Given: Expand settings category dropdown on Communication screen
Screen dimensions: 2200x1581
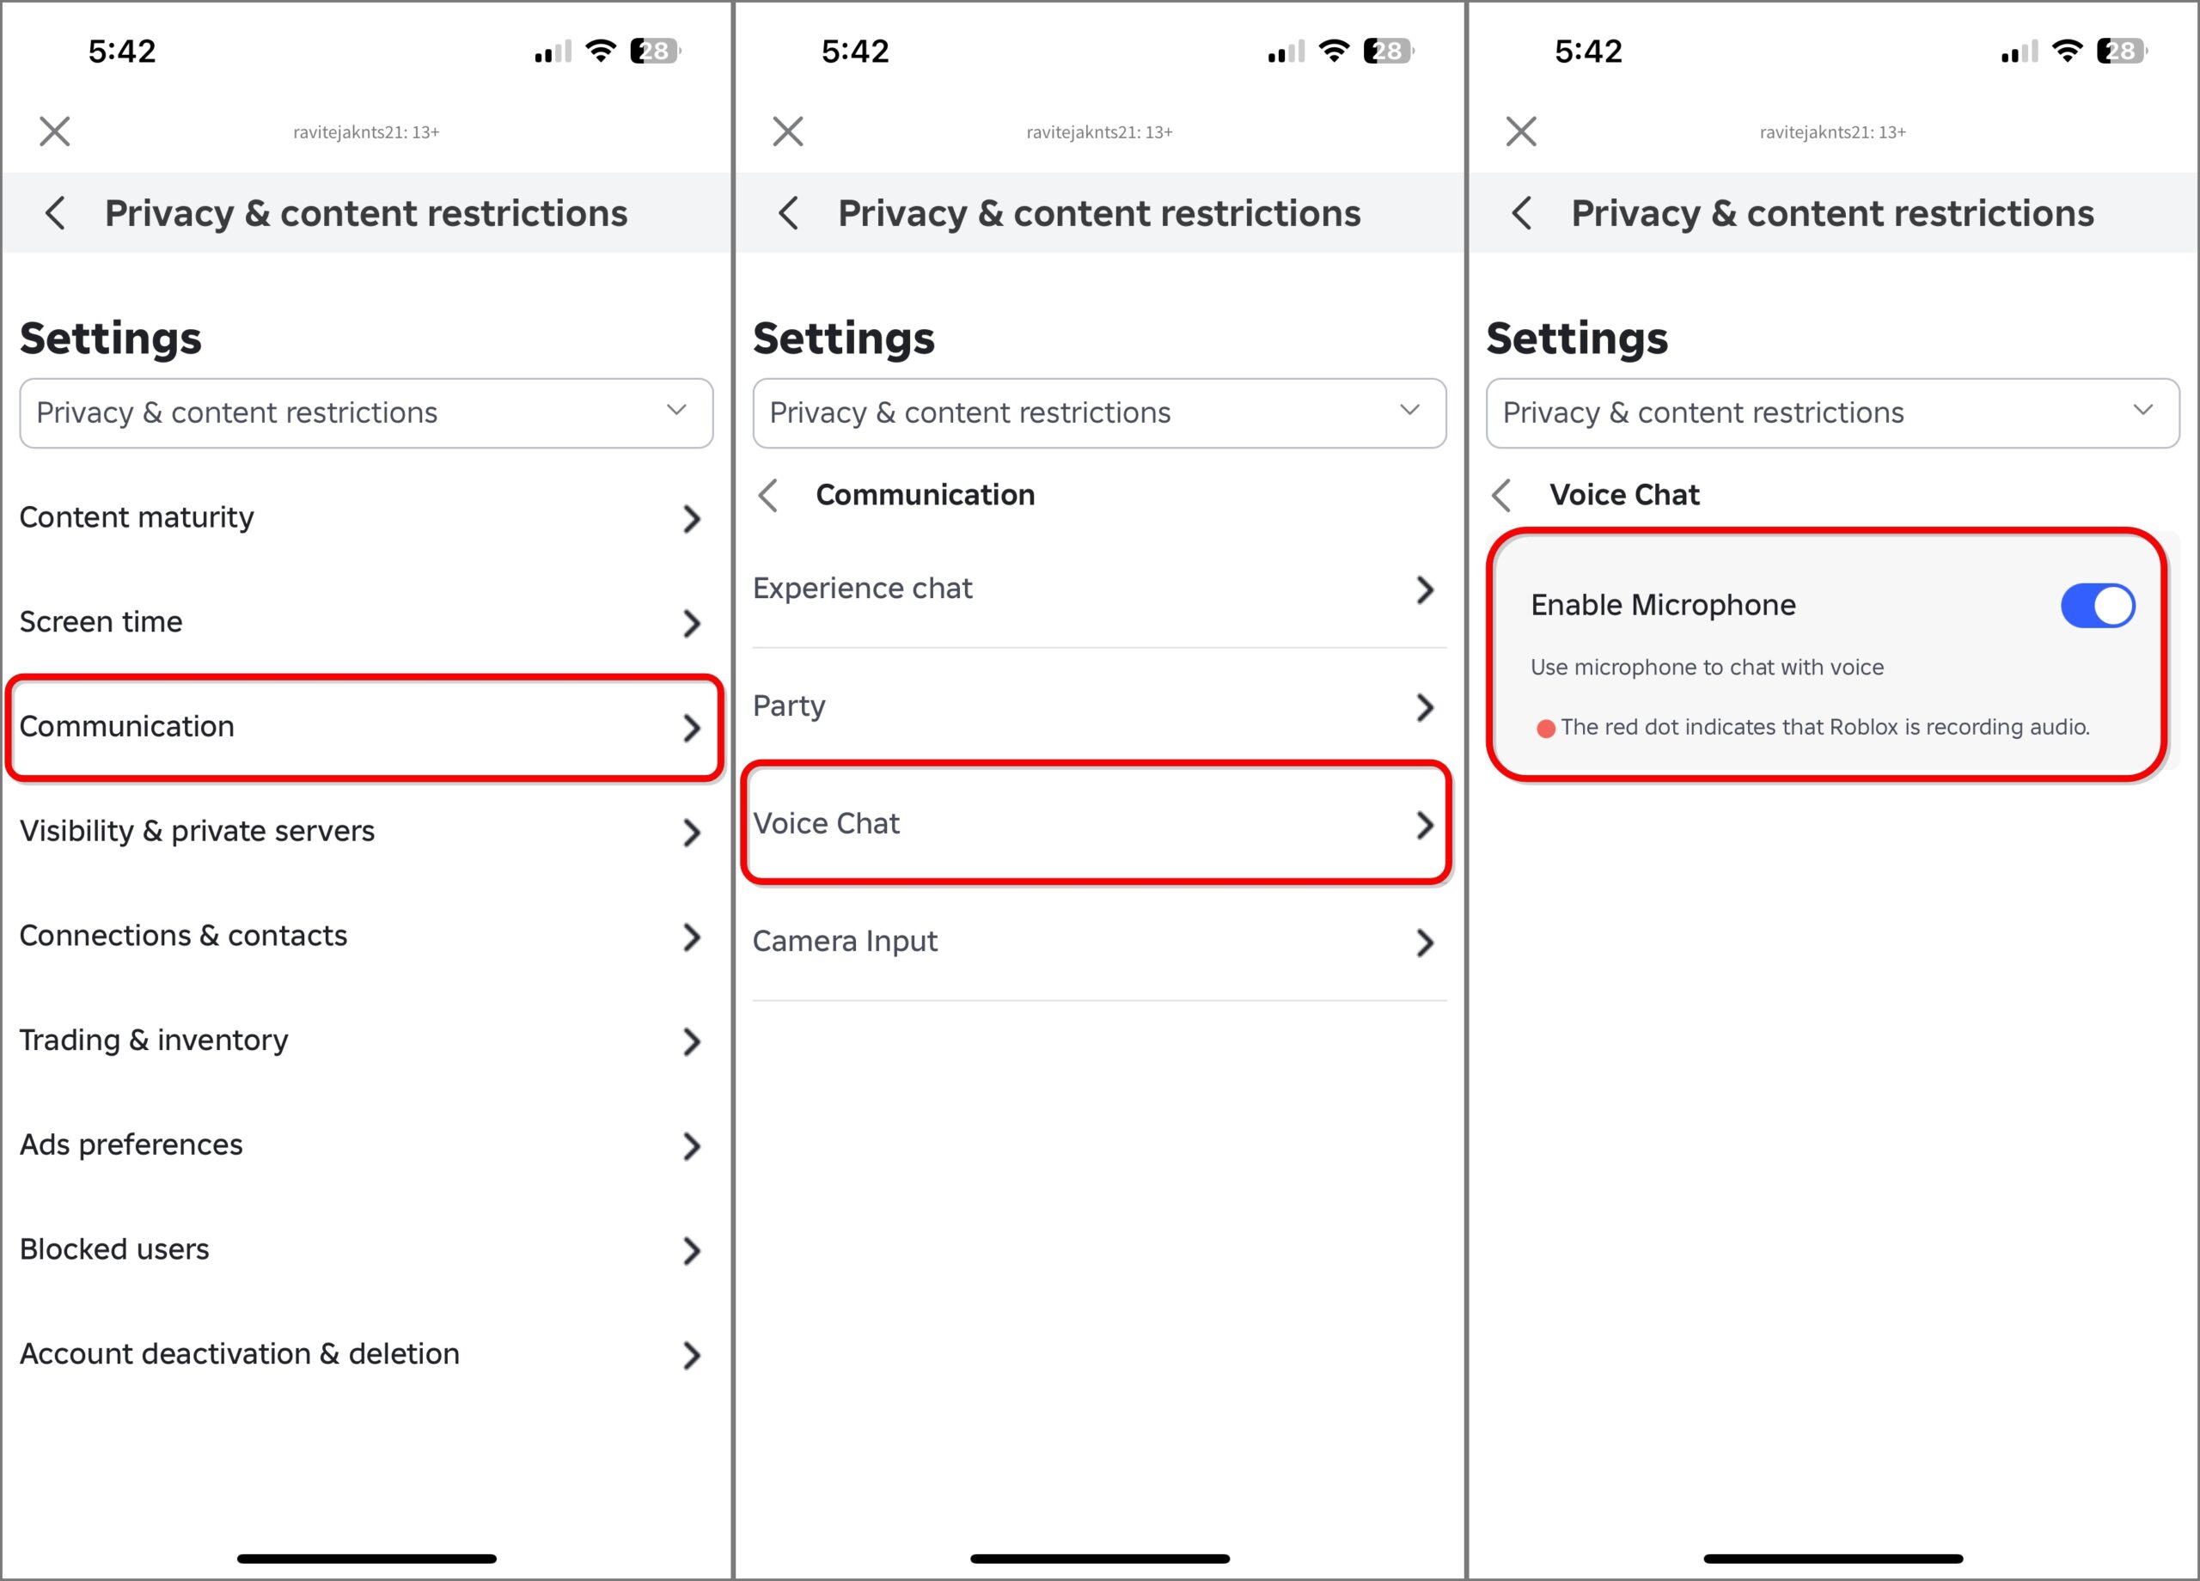Looking at the screenshot, I should 1098,413.
